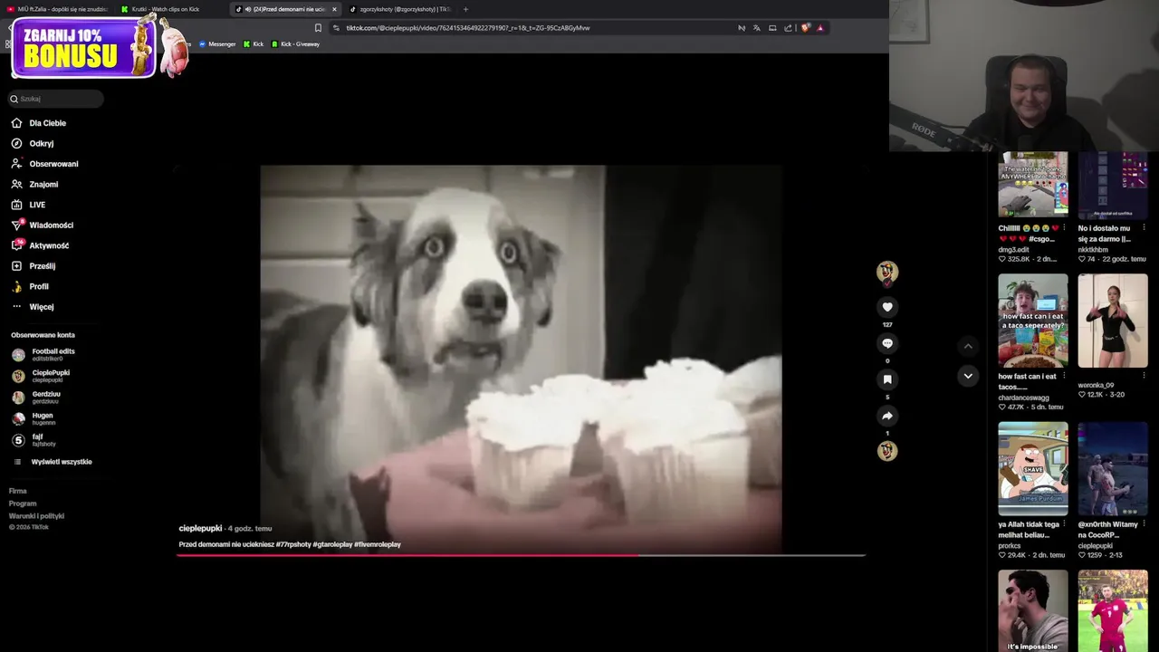Open creator avatar above like button
1159x652 pixels.
[887, 272]
